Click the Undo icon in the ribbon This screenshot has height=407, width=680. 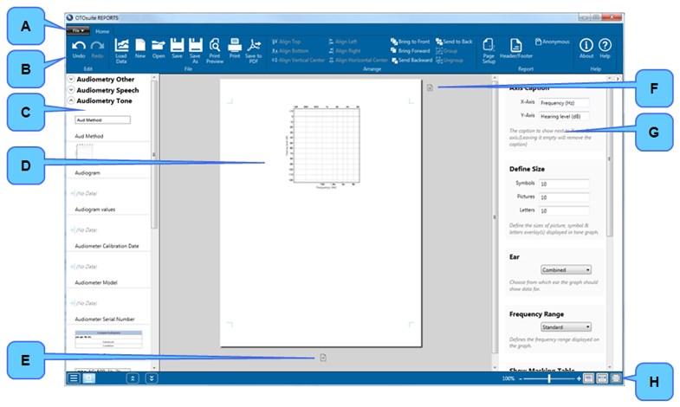[x=79, y=46]
